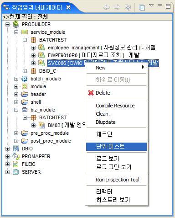
Task: Collapse the service_module node
Action: [x=16, y=32]
